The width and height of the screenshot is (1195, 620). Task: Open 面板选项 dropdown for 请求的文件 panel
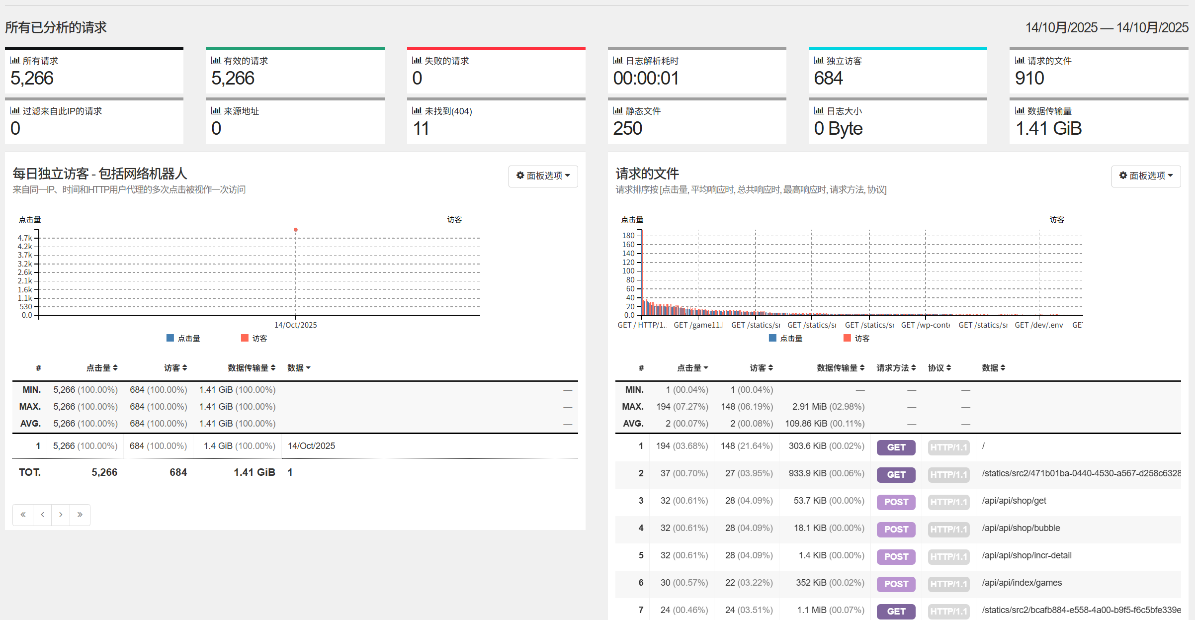click(1146, 176)
